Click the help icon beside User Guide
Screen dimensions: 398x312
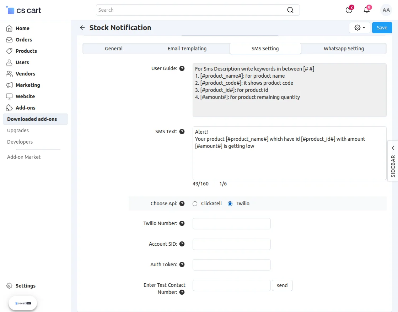point(182,68)
